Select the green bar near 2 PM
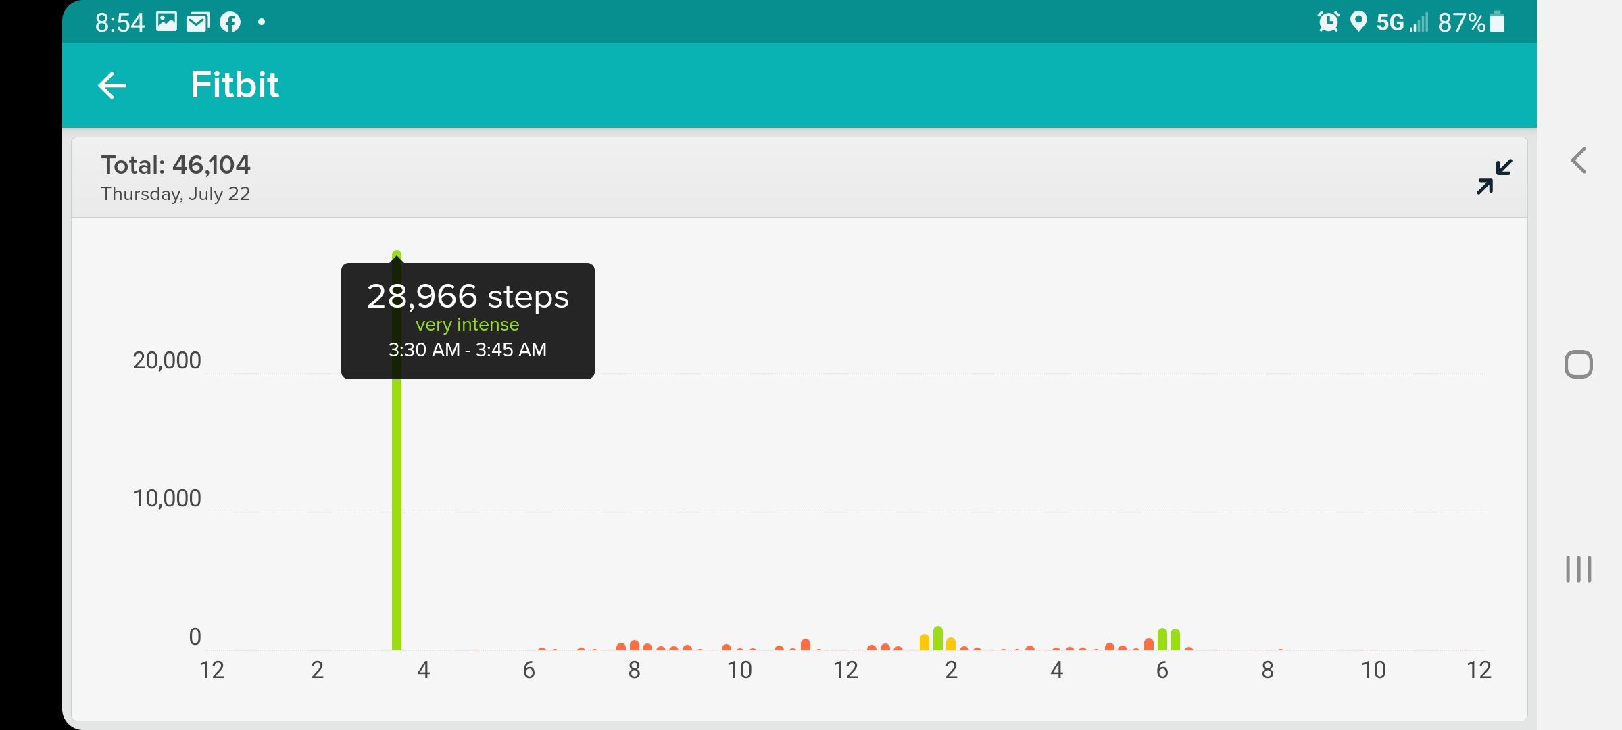 pos(938,639)
